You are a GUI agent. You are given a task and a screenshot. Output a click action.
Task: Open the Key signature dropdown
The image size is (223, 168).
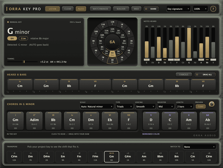click(178, 9)
